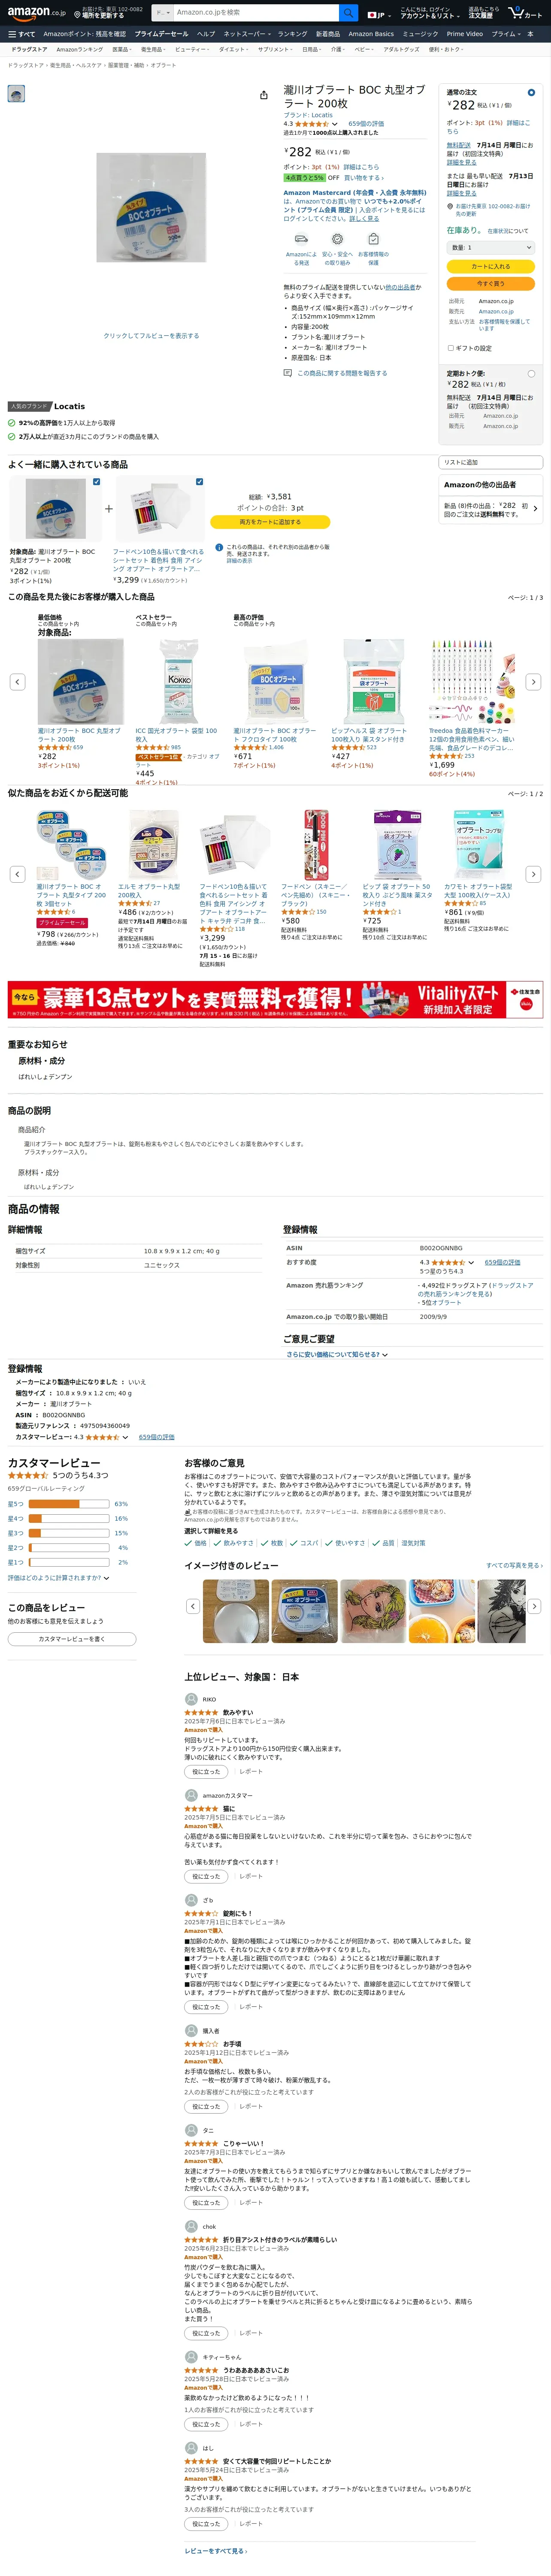Show previous review images
The height and width of the screenshot is (2576, 551).
point(193,1606)
